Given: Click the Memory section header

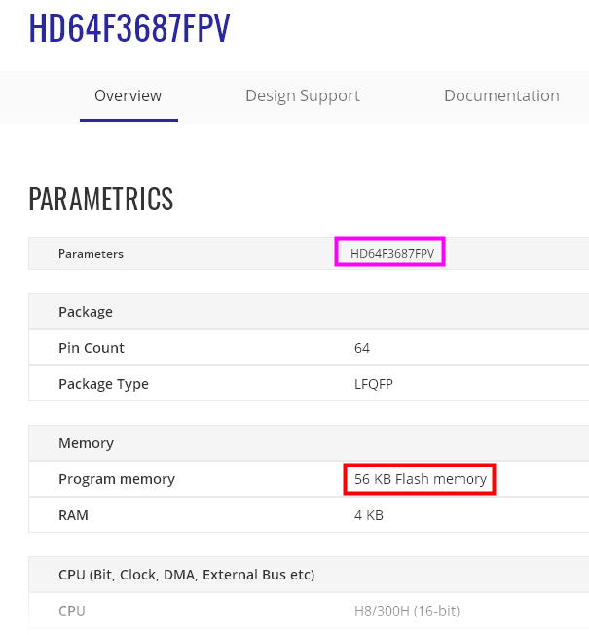Looking at the screenshot, I should click(x=86, y=443).
